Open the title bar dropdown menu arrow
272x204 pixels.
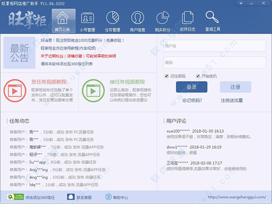(241, 3)
